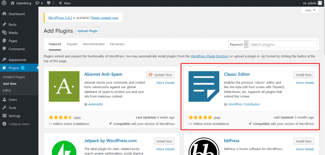Viewport: 325px width, 155px height.
Task: Open Akismet Anti-Spam title link
Action: click(x=103, y=74)
